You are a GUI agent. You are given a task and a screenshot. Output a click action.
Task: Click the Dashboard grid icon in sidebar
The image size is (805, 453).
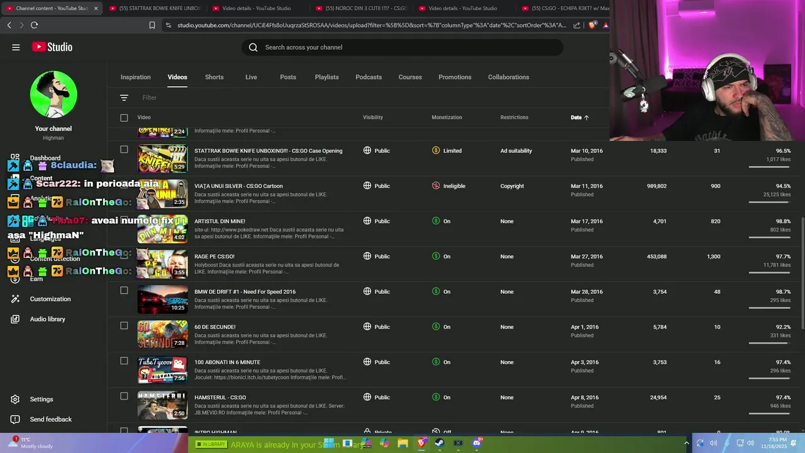coord(15,157)
